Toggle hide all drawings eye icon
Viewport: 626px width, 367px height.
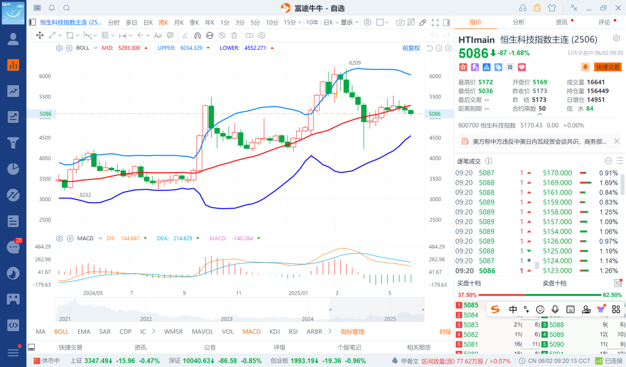tap(222, 35)
